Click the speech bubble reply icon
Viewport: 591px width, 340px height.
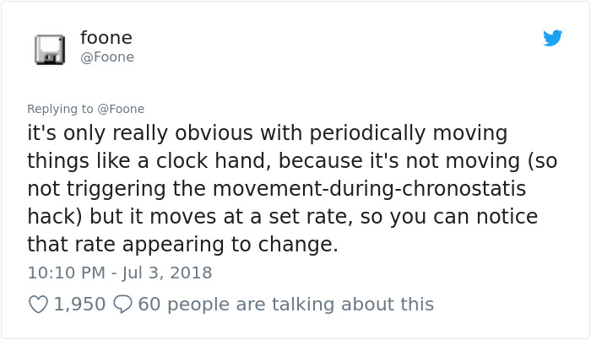click(123, 305)
